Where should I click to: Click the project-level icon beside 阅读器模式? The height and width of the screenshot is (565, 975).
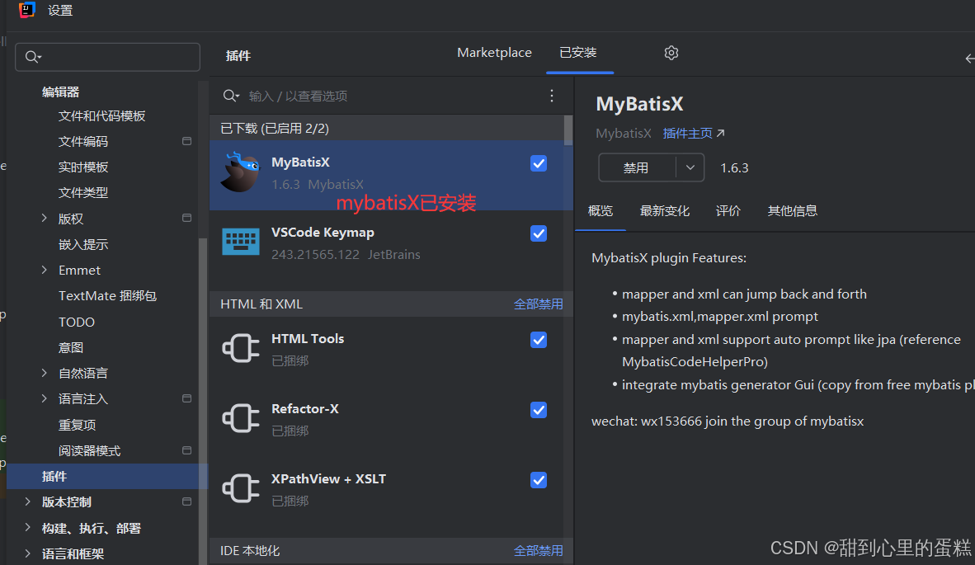tap(186, 450)
